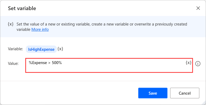Select the IsHighExpense variable chip
Screen dimensions: 206x105
click(41, 49)
